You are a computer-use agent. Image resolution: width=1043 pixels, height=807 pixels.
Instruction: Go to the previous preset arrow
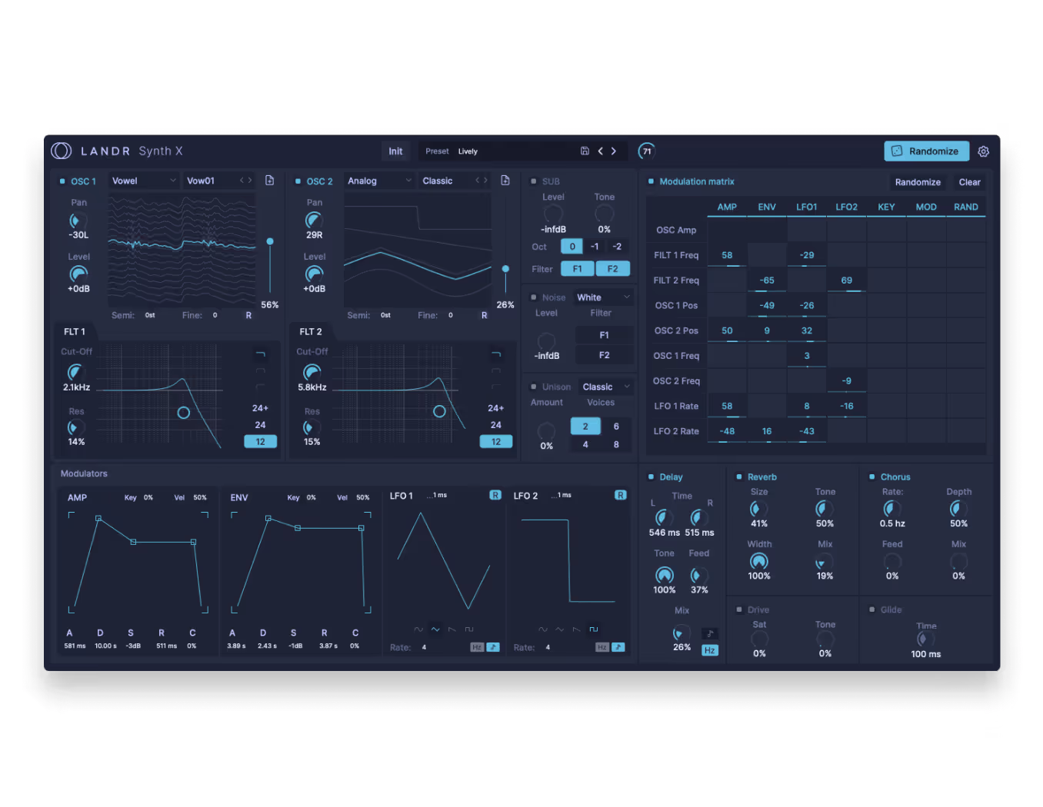pos(601,151)
